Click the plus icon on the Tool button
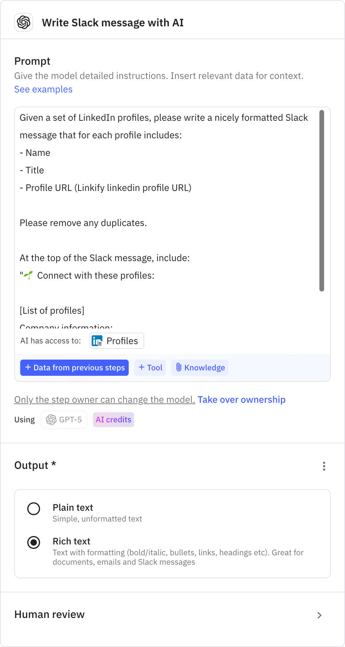Viewport: 345px width, 647px height. pos(142,368)
